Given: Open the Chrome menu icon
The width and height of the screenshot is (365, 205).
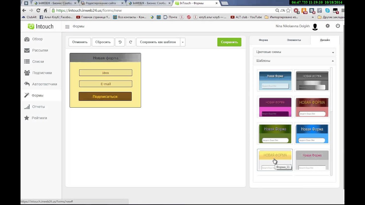Looking at the screenshot, I should 343,11.
